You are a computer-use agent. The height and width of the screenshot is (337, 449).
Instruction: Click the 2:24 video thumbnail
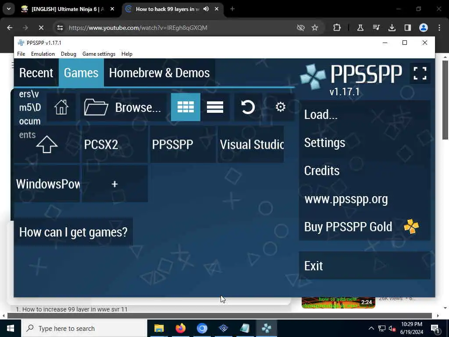click(x=339, y=303)
